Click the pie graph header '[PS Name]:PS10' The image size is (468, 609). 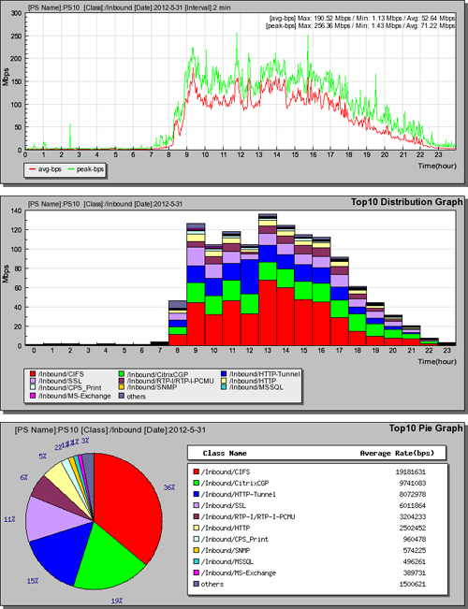pos(110,430)
